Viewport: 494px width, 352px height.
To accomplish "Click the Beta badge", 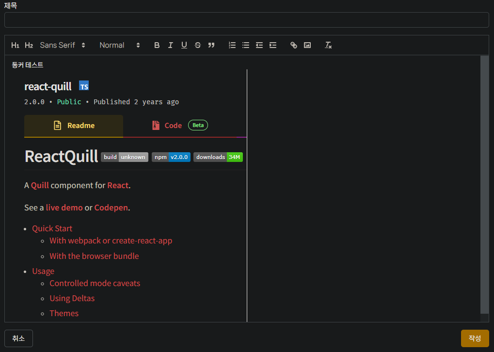I will click(x=198, y=125).
